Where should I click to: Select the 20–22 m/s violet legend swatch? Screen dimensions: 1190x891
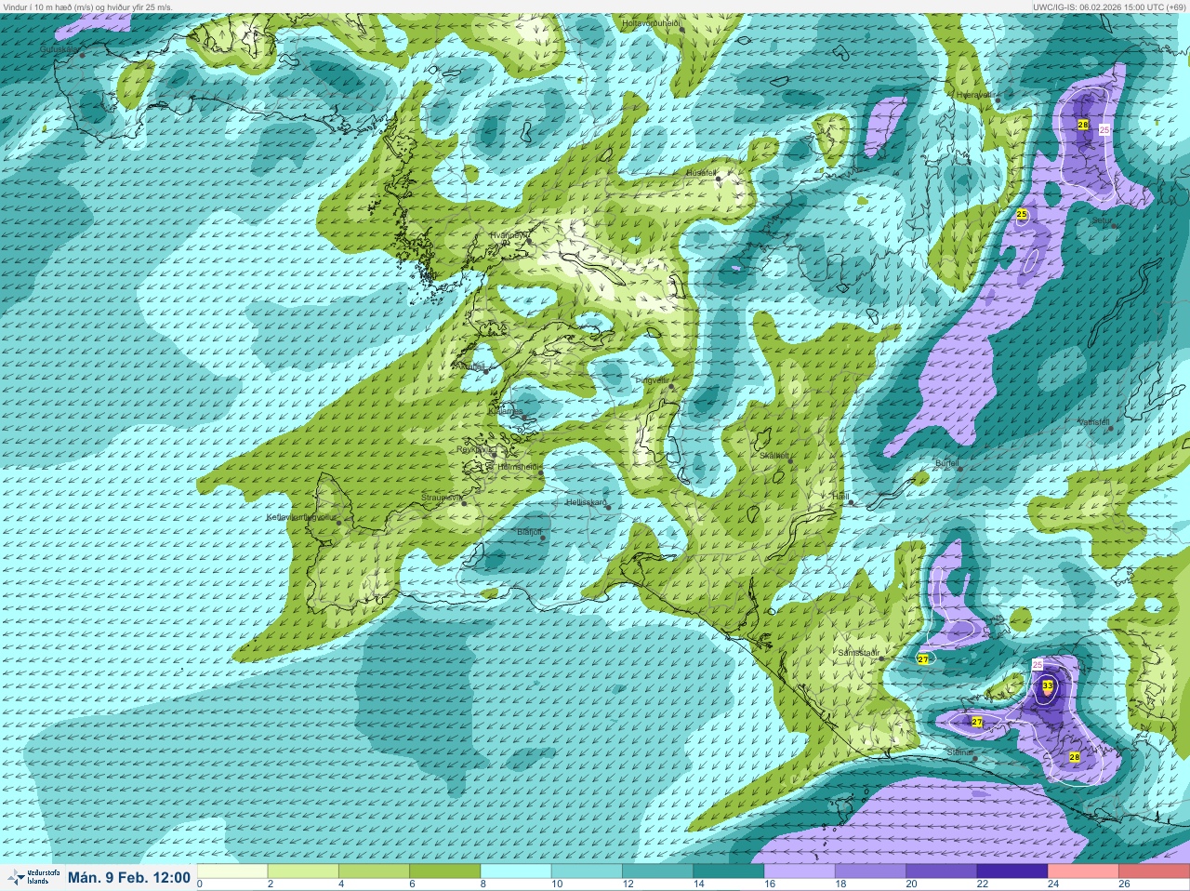tap(941, 871)
